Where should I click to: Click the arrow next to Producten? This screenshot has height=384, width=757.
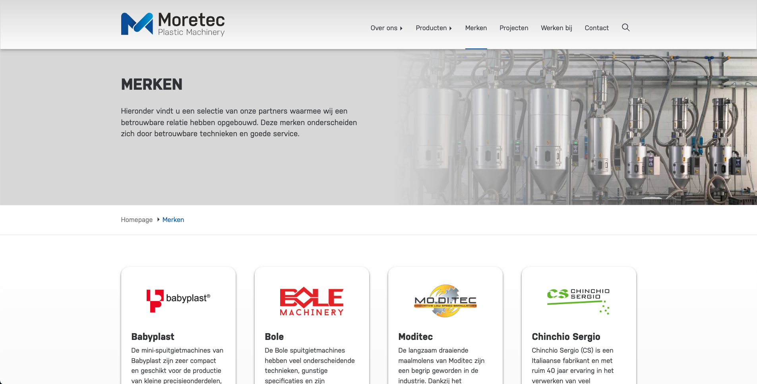(451, 28)
